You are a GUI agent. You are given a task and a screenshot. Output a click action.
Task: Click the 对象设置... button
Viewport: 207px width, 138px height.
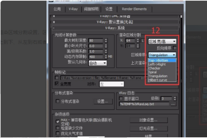(x=149, y=120)
